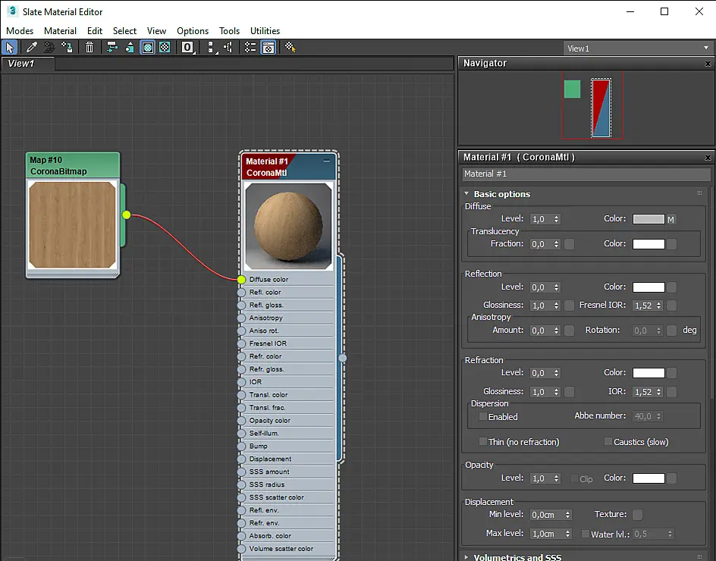Viewport: 716px width, 561px height.
Task: Click the Opacity Level value field
Action: 541,478
